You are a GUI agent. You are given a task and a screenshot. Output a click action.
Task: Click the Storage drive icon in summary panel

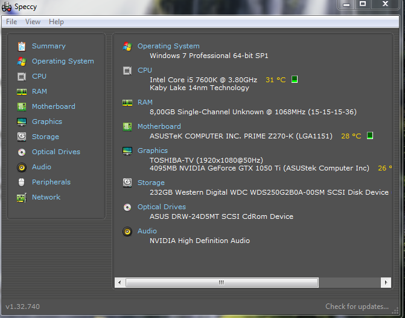pos(127,183)
